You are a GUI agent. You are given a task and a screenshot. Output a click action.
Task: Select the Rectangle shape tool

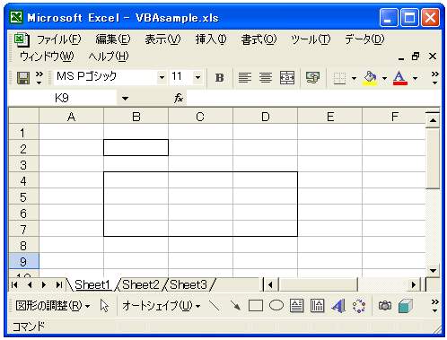tap(256, 306)
